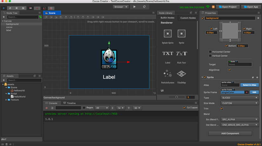Viewport: 262px width, 146px height.
Task: Click the orange notification icon in toolbar
Action: click(213, 7)
